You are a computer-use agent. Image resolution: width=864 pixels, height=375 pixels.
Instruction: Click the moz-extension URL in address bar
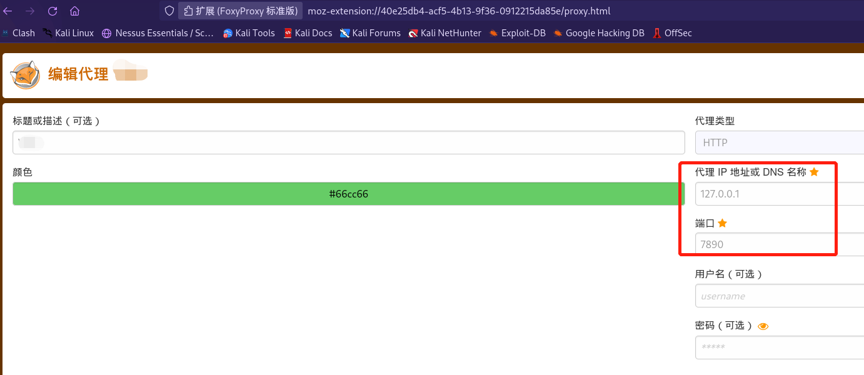point(459,11)
